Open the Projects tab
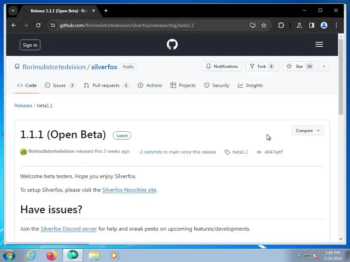 click(x=183, y=85)
